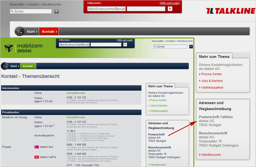Open the round menu dropdown in Talkline navigation
The image size is (256, 167).
20,31
